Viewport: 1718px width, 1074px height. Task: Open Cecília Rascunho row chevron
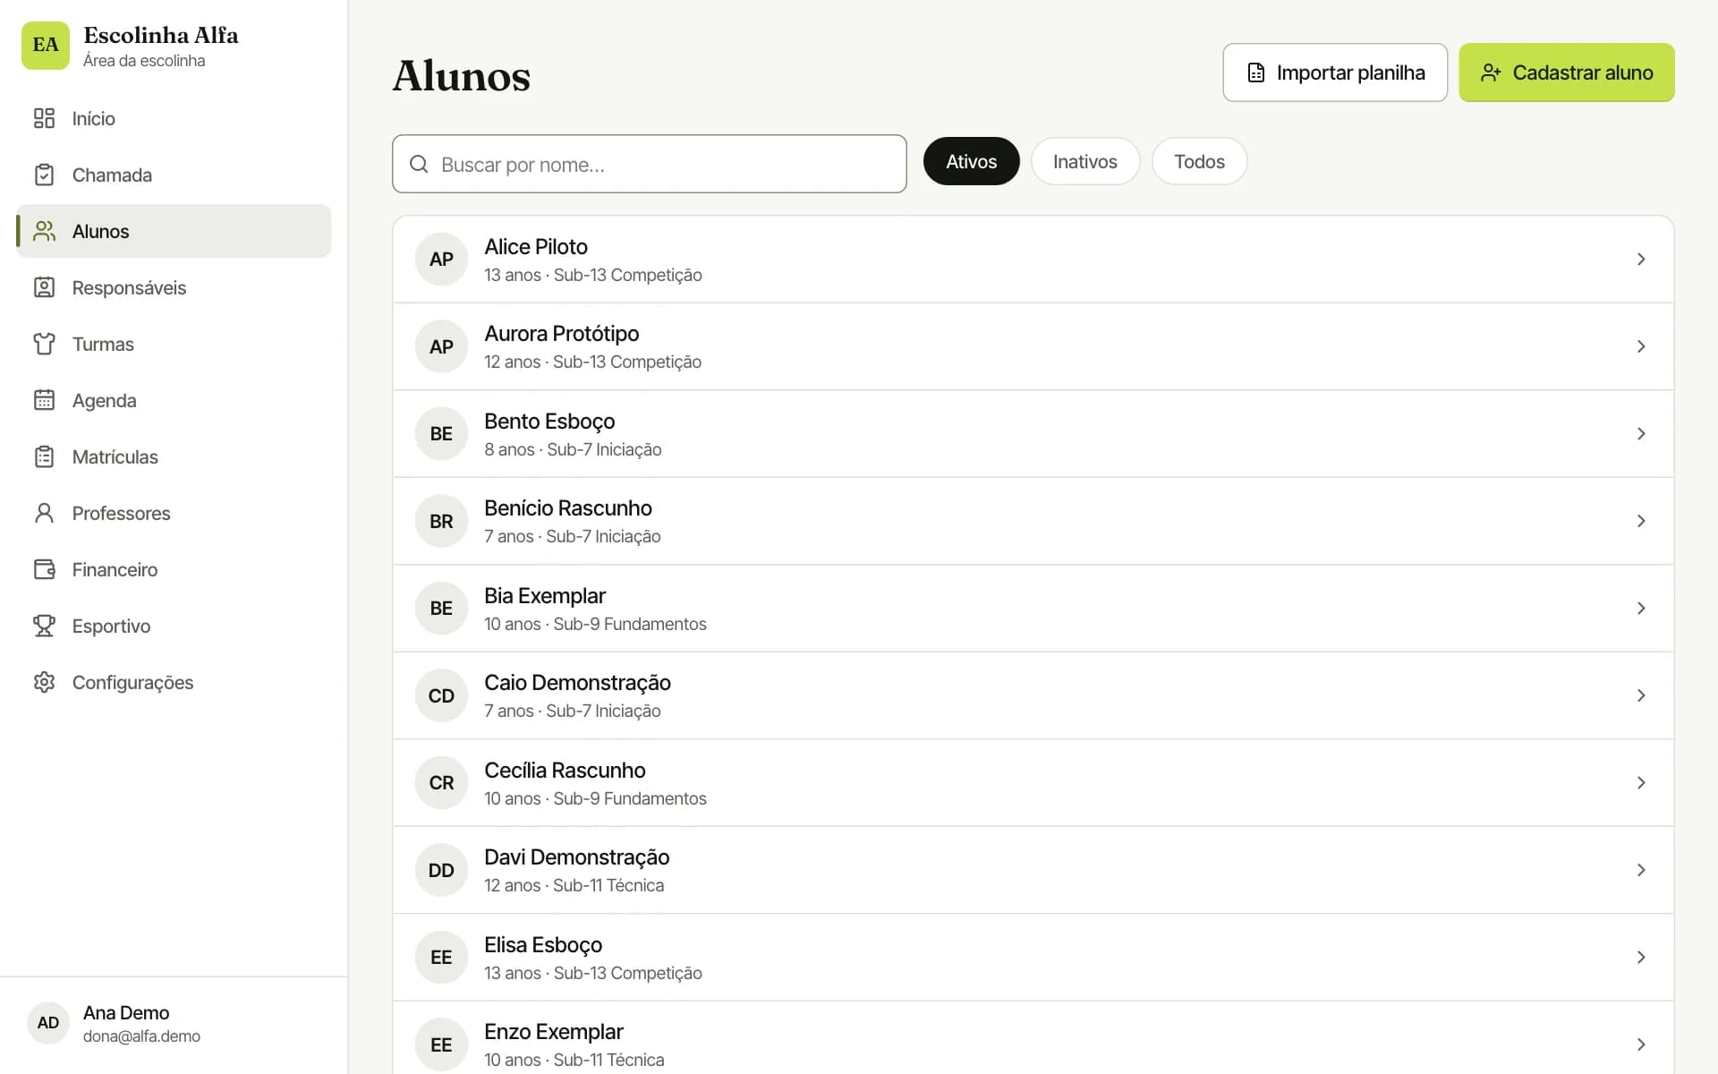[1641, 783]
